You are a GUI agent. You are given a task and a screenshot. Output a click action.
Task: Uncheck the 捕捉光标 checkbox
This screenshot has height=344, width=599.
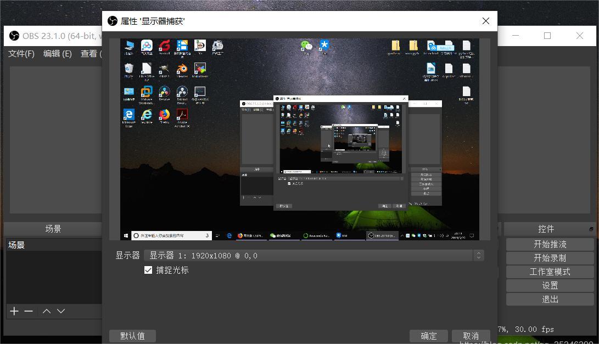(148, 270)
